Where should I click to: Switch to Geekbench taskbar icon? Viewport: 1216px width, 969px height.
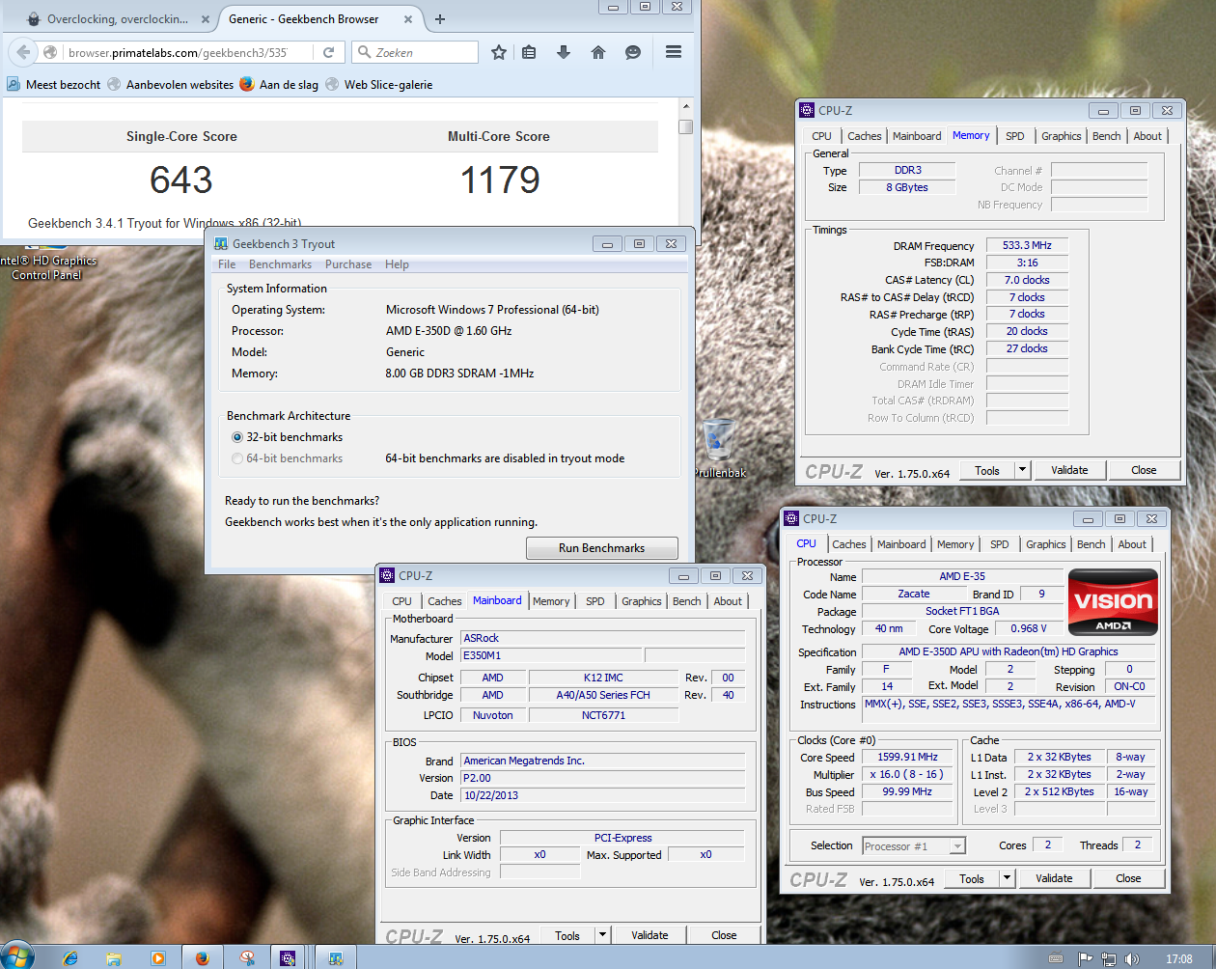point(335,957)
